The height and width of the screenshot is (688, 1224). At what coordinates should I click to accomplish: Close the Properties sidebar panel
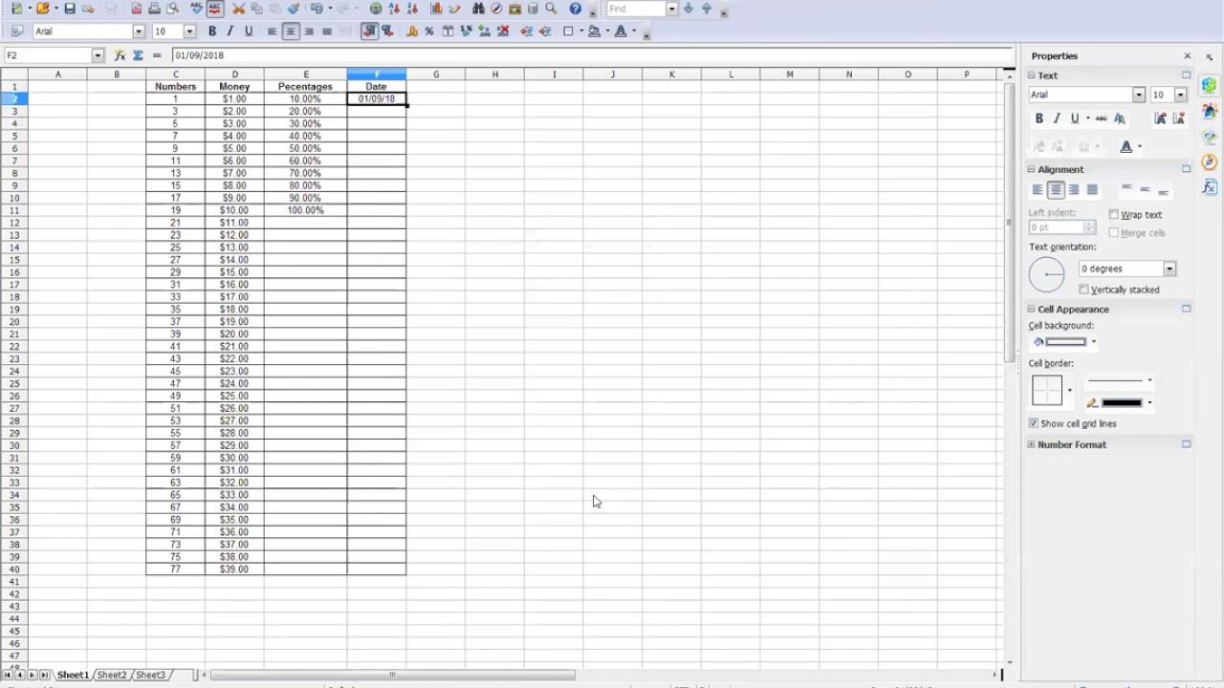click(1188, 56)
